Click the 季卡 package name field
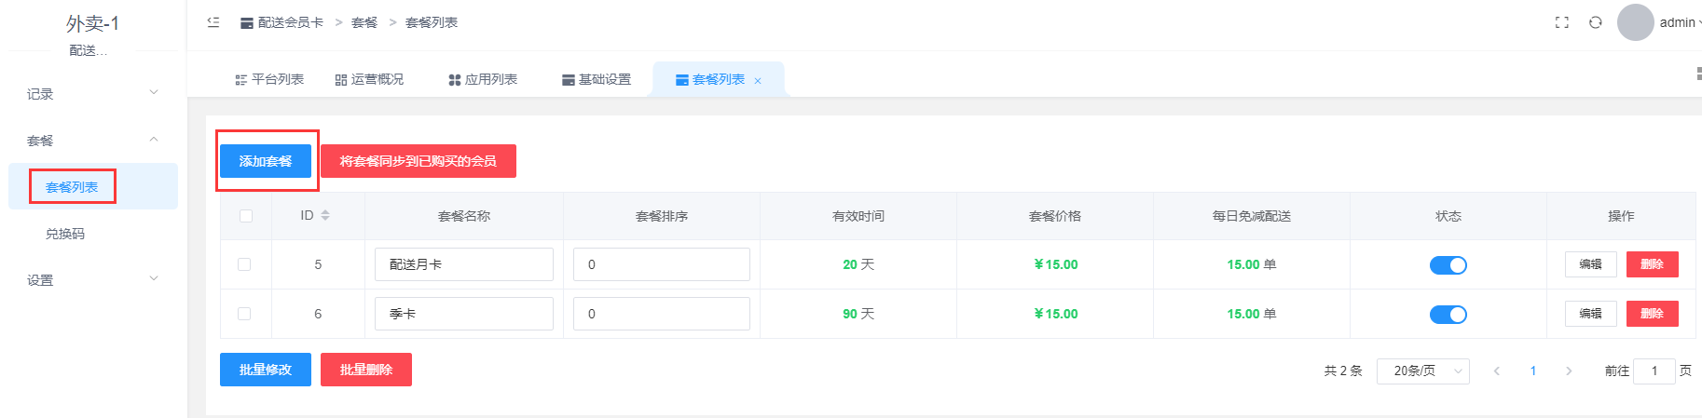This screenshot has width=1702, height=418. [x=464, y=314]
